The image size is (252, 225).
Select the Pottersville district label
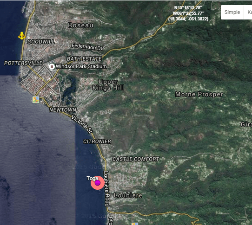23,63
